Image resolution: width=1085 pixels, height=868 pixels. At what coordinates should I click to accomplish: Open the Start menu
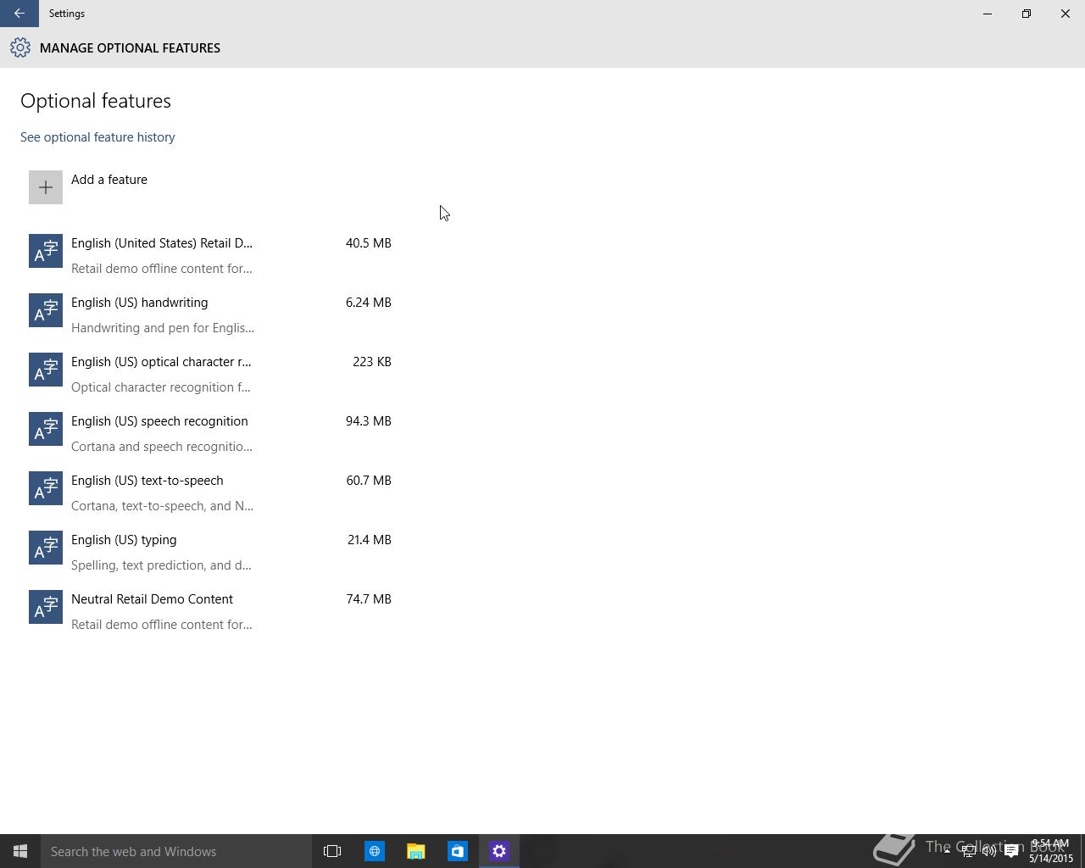20,851
